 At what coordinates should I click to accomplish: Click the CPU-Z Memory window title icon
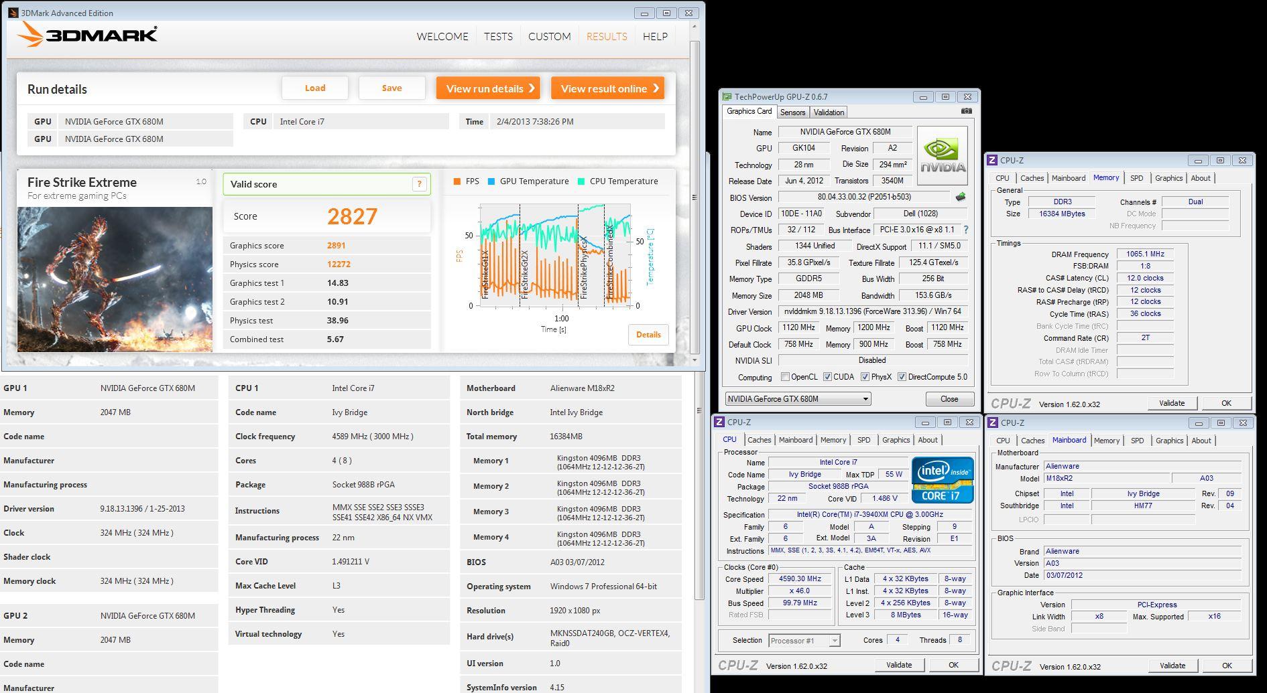click(992, 160)
